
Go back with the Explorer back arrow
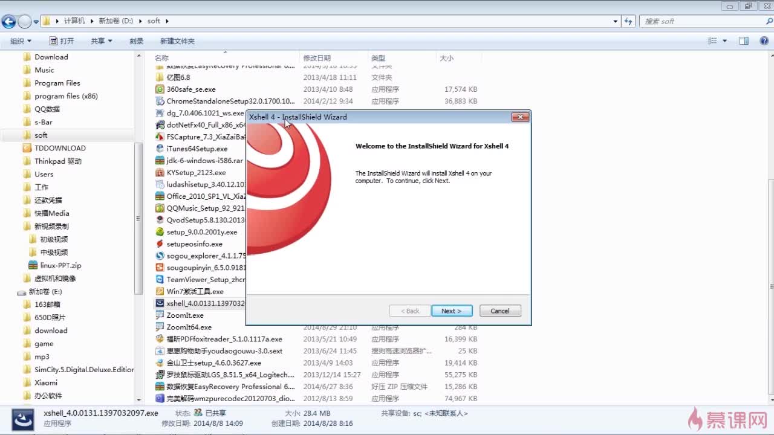pos(8,22)
